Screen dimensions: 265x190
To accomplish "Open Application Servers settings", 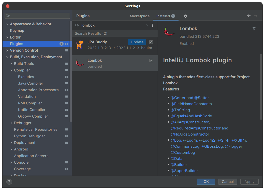I will pos(31,156).
